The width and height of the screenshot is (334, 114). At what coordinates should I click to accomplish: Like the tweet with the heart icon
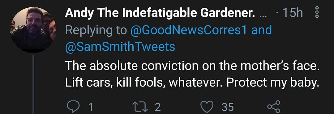(x=207, y=107)
